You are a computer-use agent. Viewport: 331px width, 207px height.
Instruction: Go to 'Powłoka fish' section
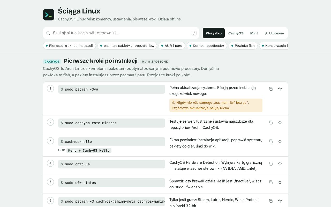coord(243,46)
